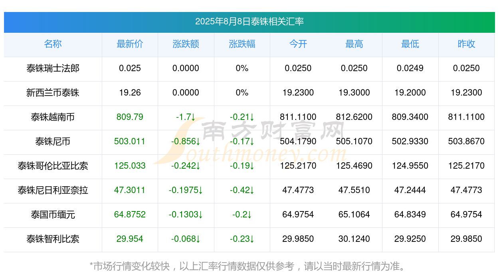Select the change amount '-0.242↓'

click(186, 166)
